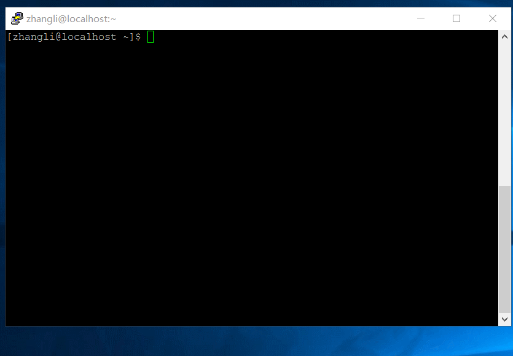Click the shell prompt text [zhangli@localhost ~]$
The width and height of the screenshot is (513, 356).
pyautogui.click(x=74, y=37)
